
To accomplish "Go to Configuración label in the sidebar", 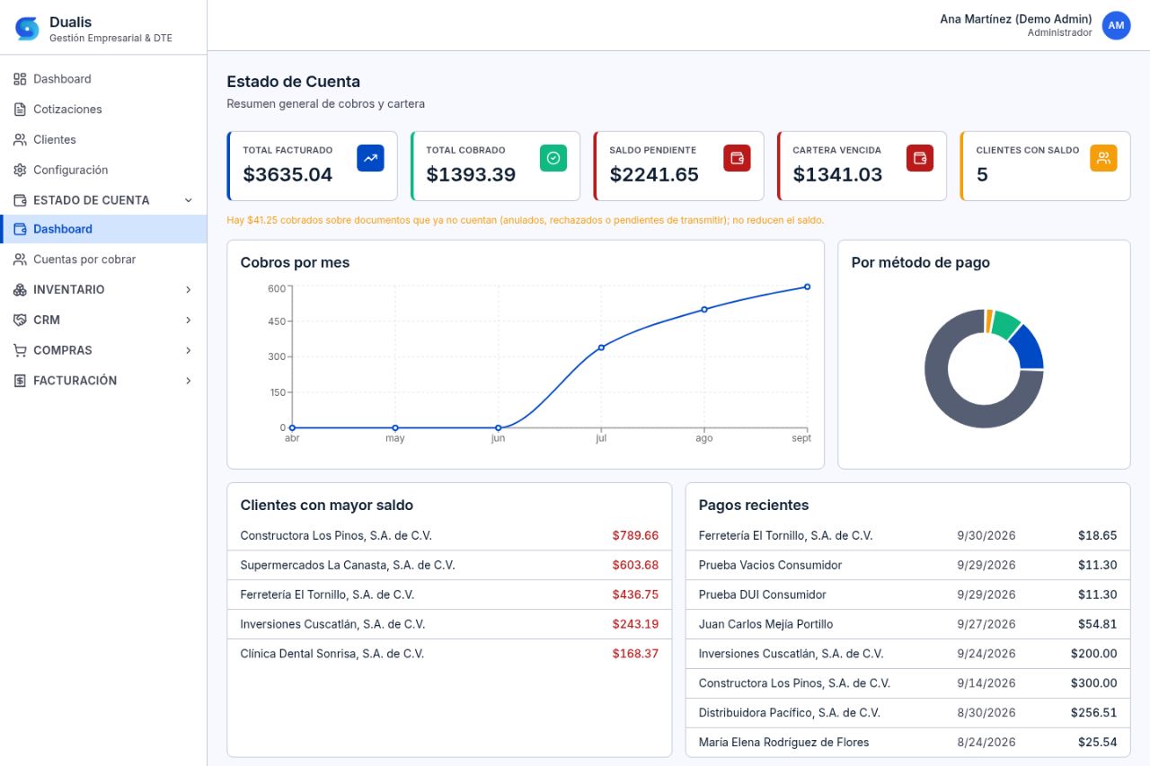I will pyautogui.click(x=70, y=170).
